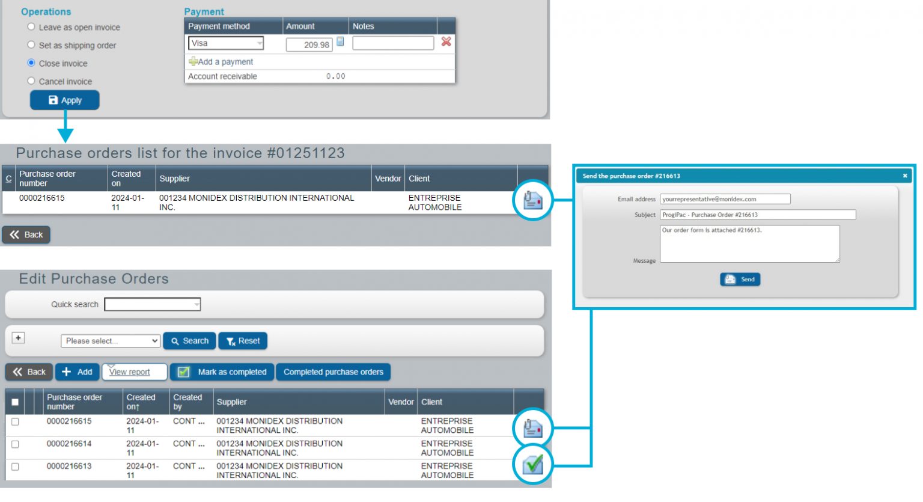Viewport: 923px width, 502px height.
Task: Tick the checkbox for purchase order 0000216614
Action: click(x=15, y=444)
